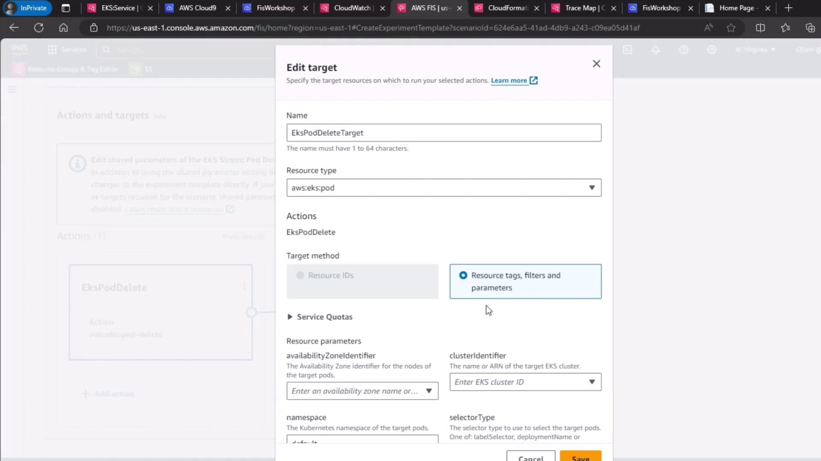Select Resource tags, filters and parameters option
This screenshot has width=821, height=461.
click(x=463, y=275)
